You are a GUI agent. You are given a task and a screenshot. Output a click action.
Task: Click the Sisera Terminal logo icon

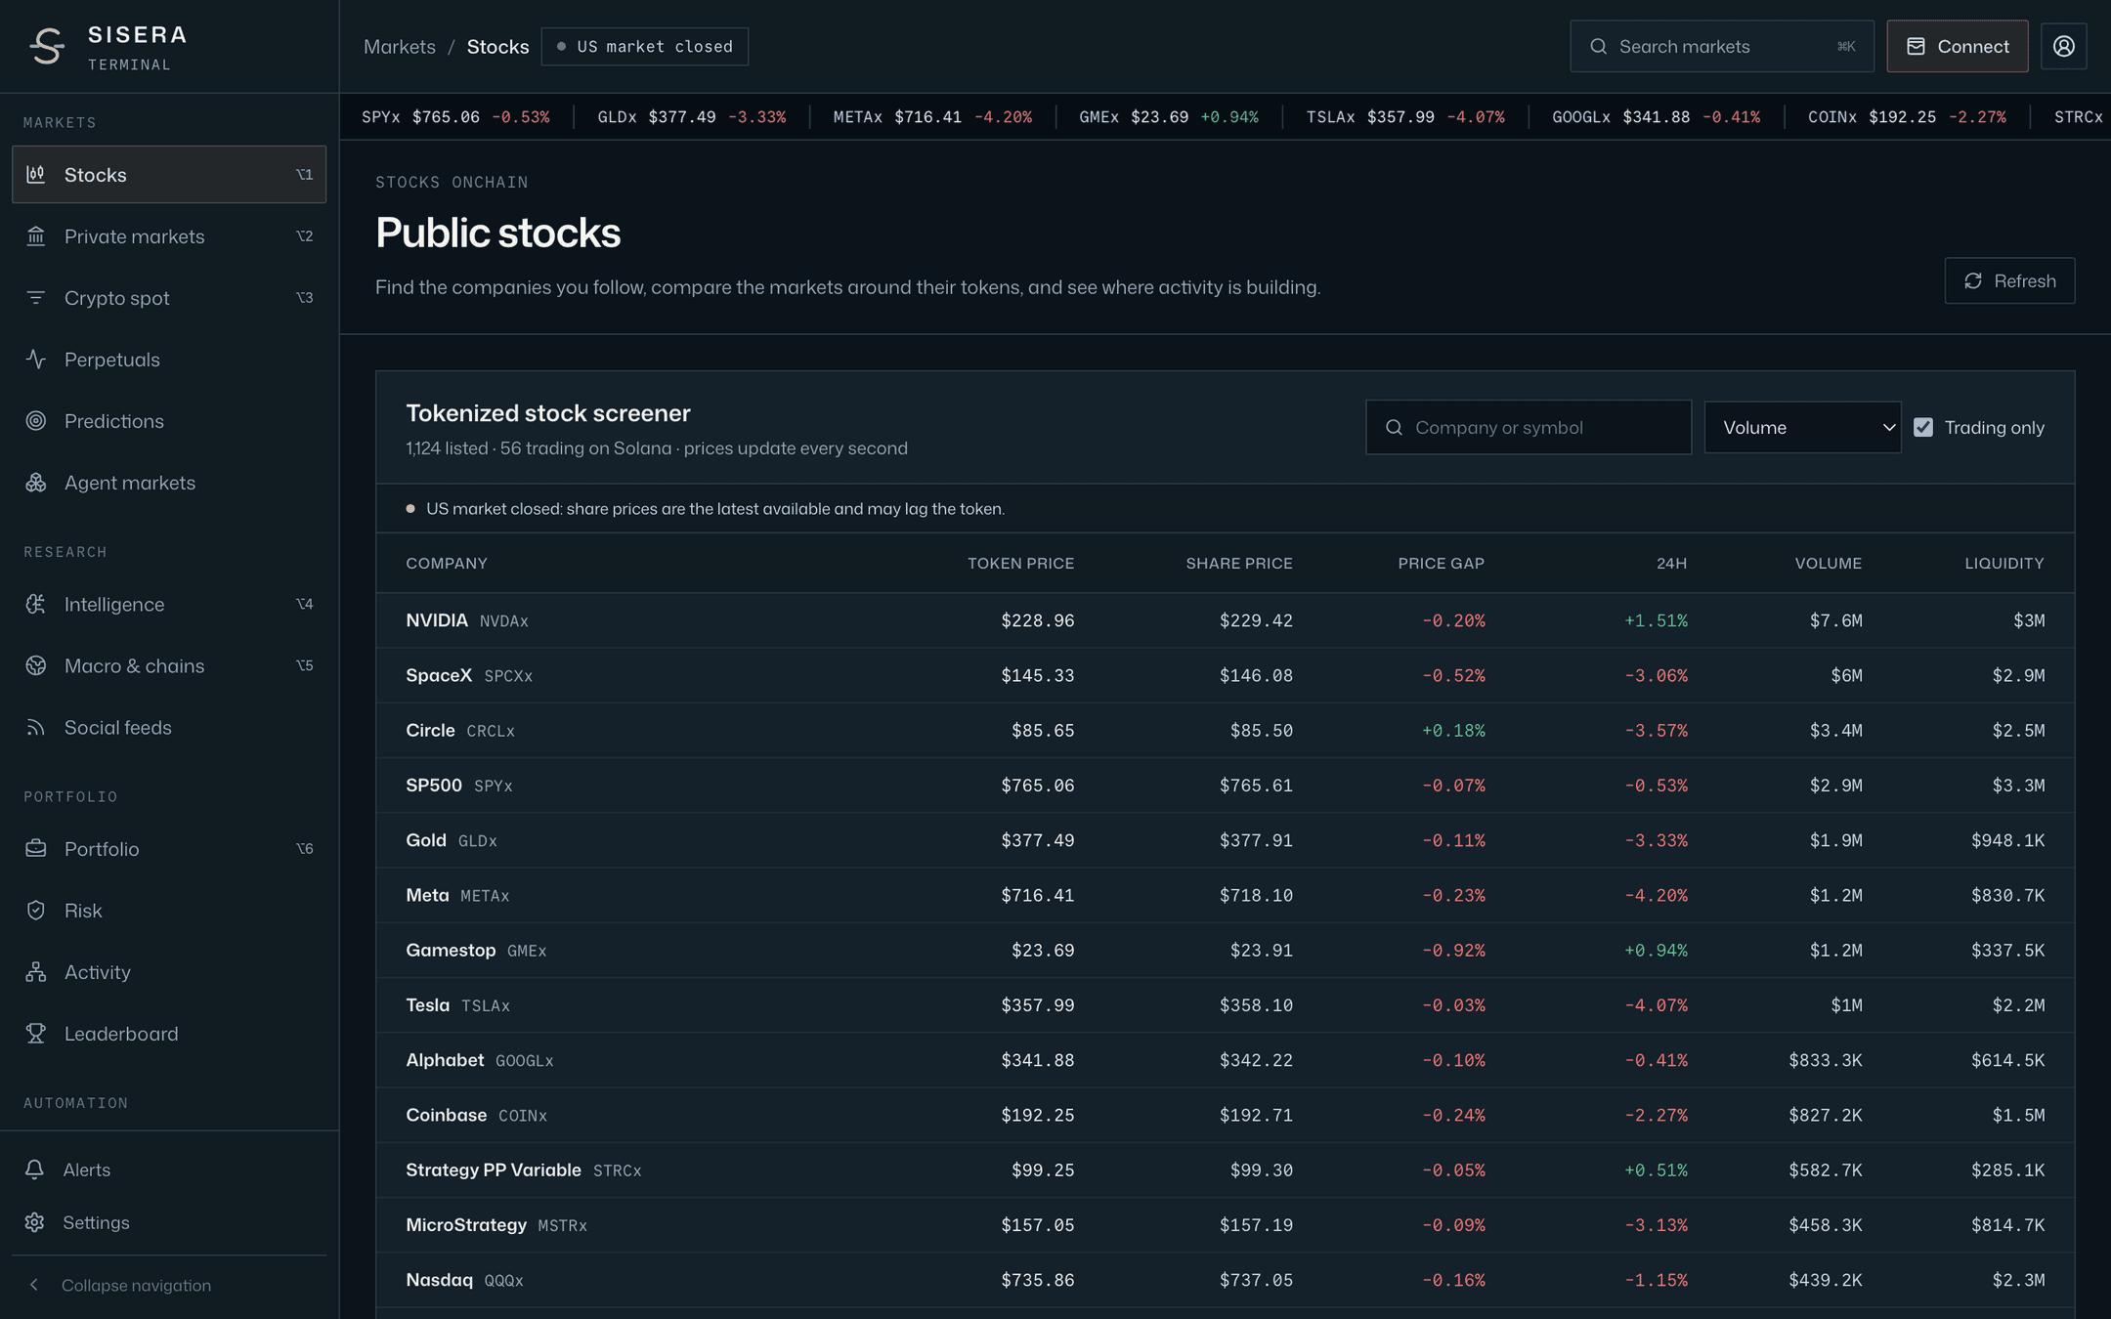tap(46, 46)
